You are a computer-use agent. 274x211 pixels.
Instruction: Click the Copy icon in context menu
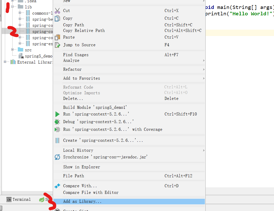(x=57, y=18)
